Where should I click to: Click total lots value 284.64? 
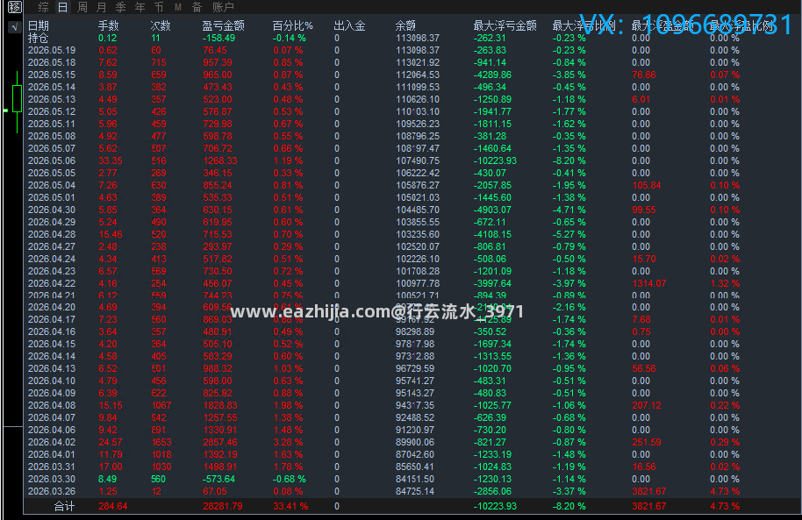(x=113, y=506)
